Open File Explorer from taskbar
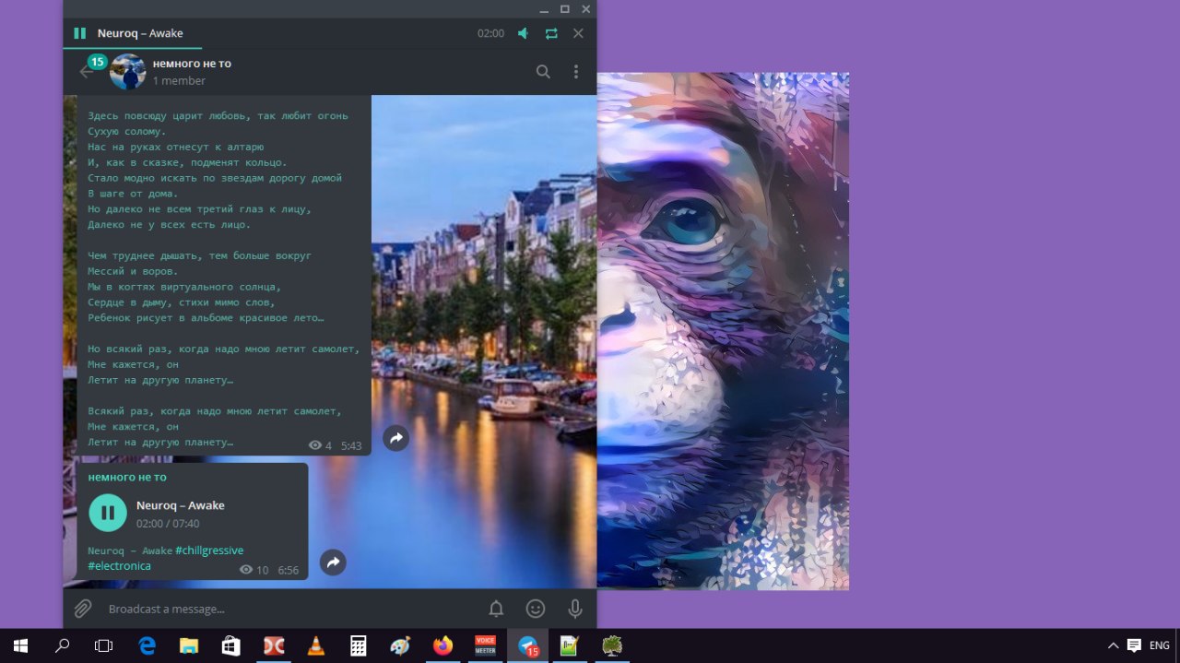 coord(189,646)
